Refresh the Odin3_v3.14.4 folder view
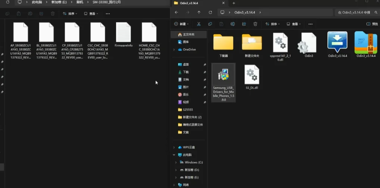This screenshot has height=188, width=380. click(211, 12)
